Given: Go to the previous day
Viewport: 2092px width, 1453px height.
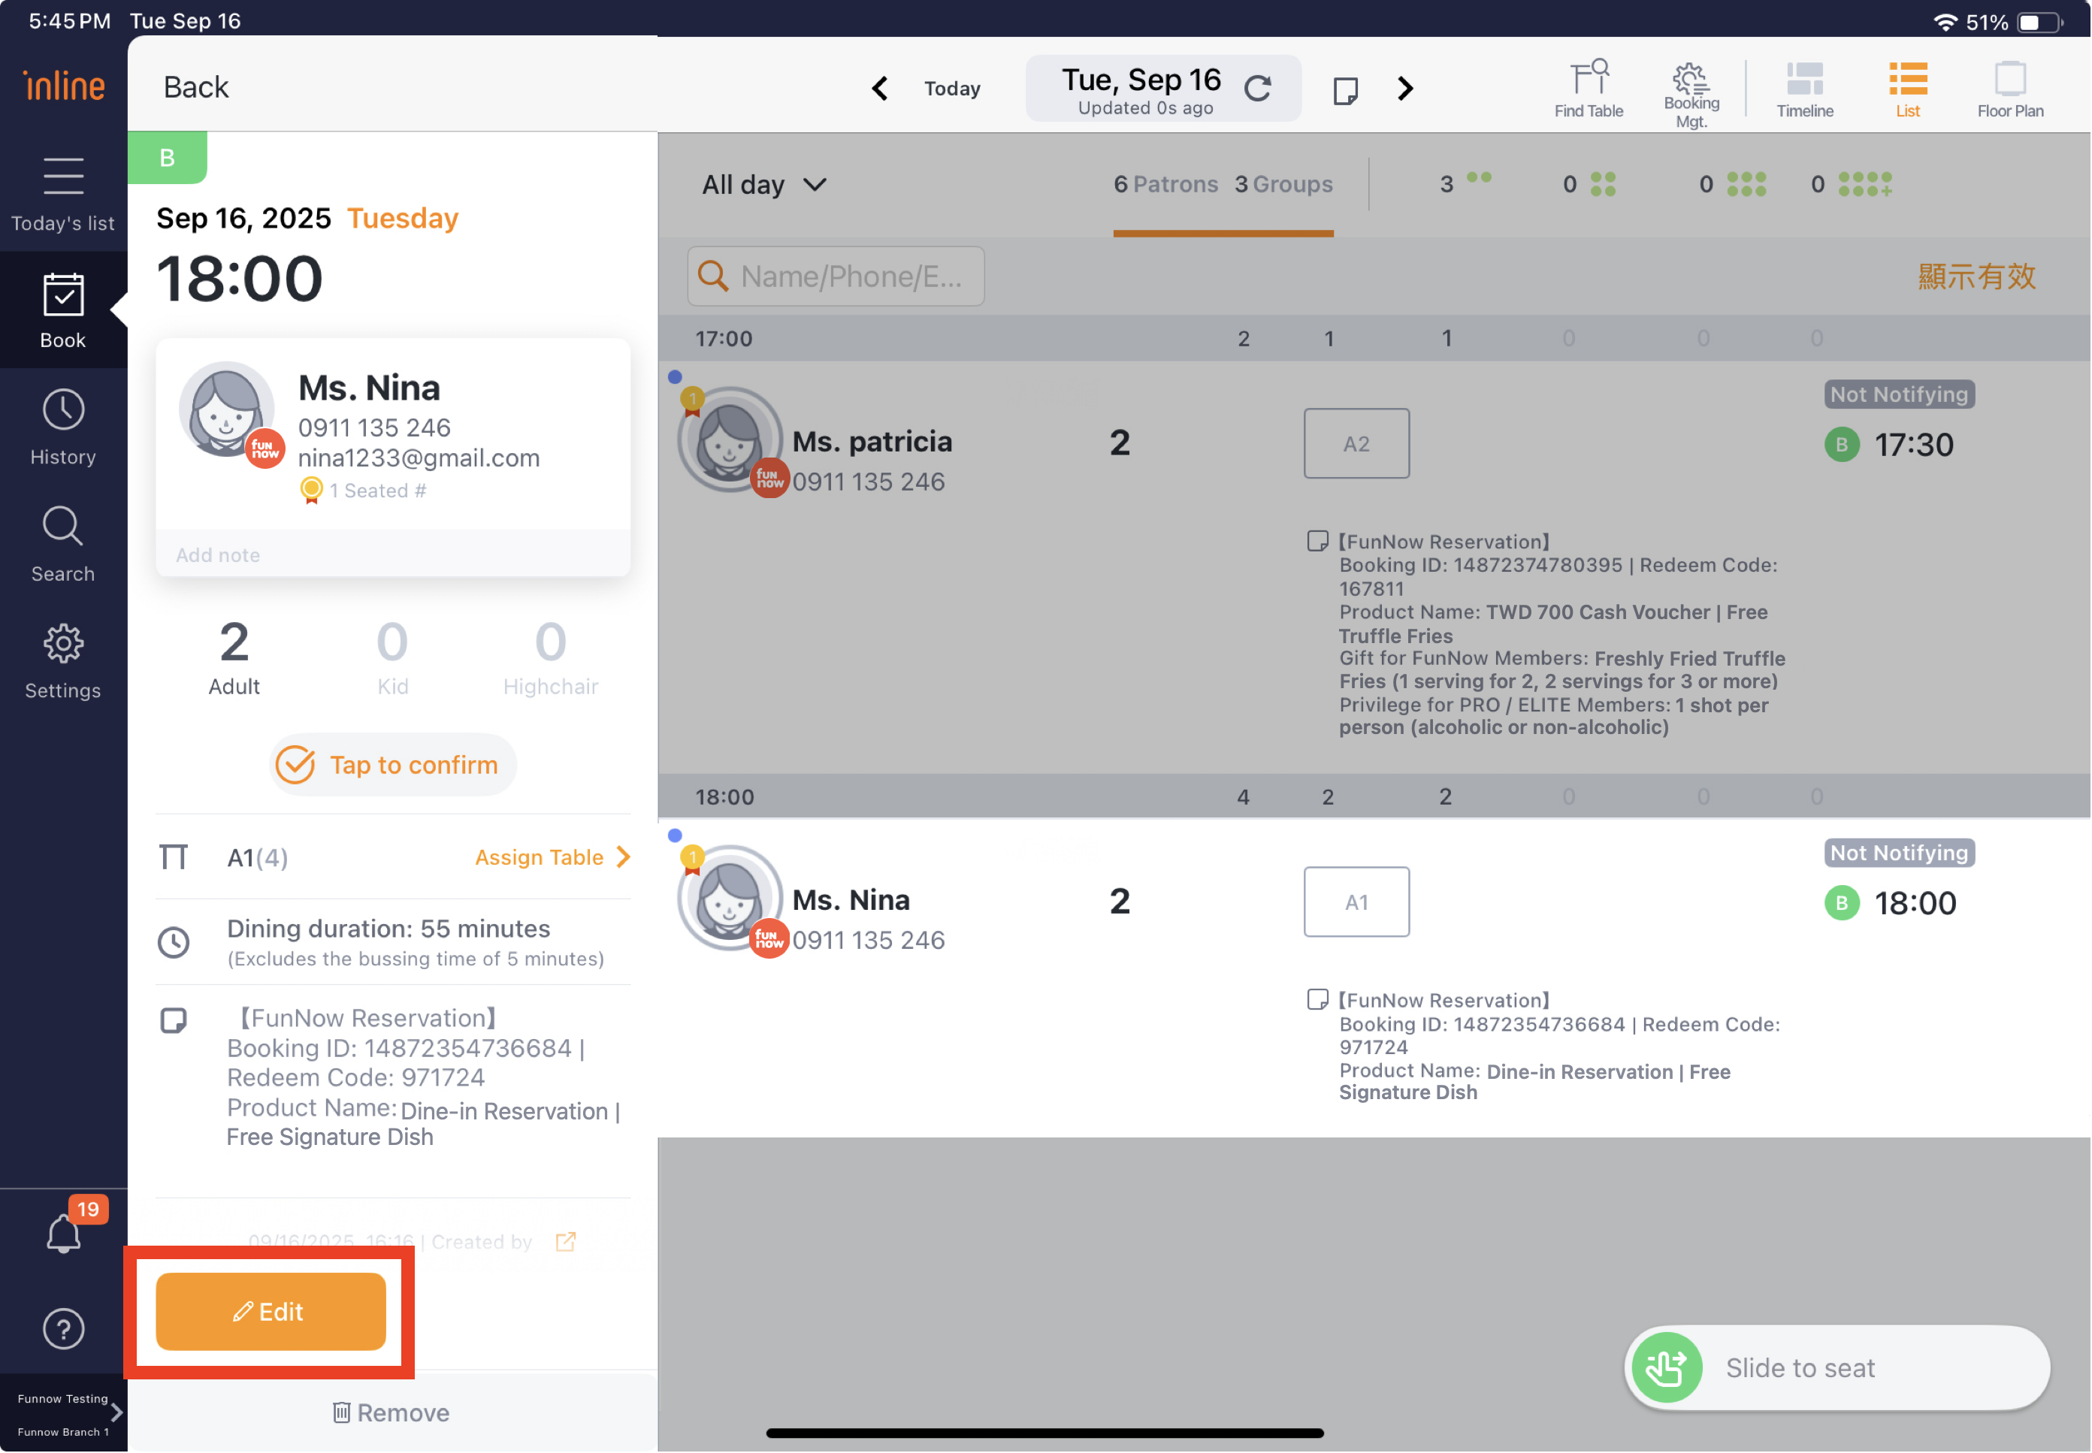Looking at the screenshot, I should pyautogui.click(x=879, y=89).
